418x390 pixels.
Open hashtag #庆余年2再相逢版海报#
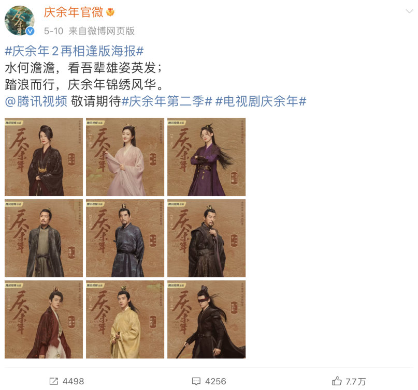coord(74,51)
